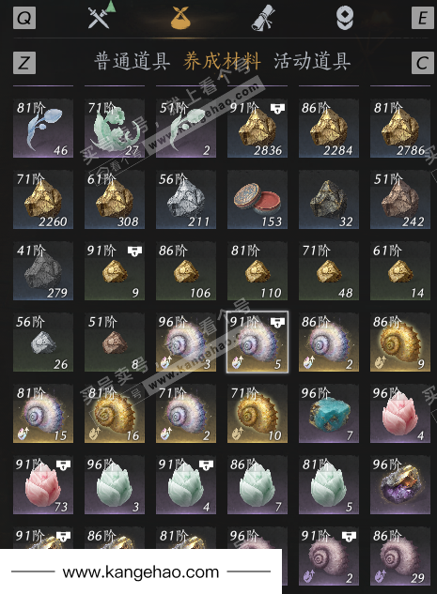This screenshot has height=594, width=437.
Task: Open the crossed swords equipment tab
Action: click(x=100, y=17)
